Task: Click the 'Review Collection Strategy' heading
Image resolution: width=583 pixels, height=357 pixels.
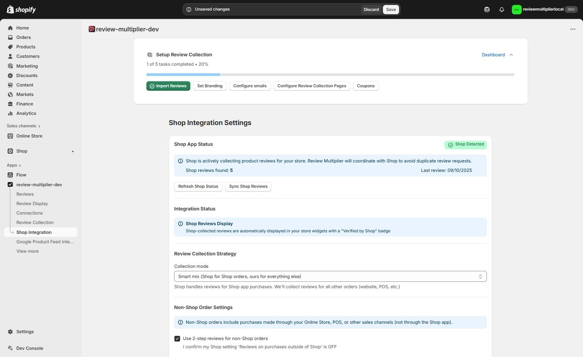Action: coord(205,254)
